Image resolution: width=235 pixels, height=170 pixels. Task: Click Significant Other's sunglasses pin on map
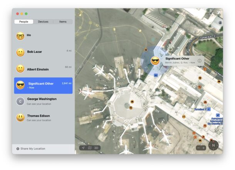[x=155, y=60]
